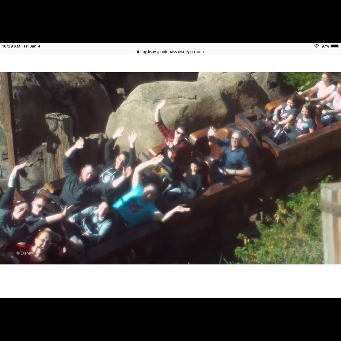This screenshot has width=341, height=341.
Task: Tap the battery icon in status bar
Action: pyautogui.click(x=335, y=46)
